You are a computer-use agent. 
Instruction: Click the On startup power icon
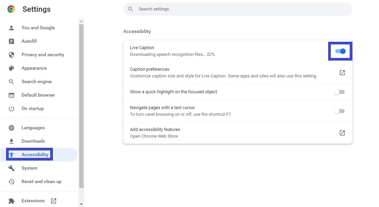click(11, 109)
